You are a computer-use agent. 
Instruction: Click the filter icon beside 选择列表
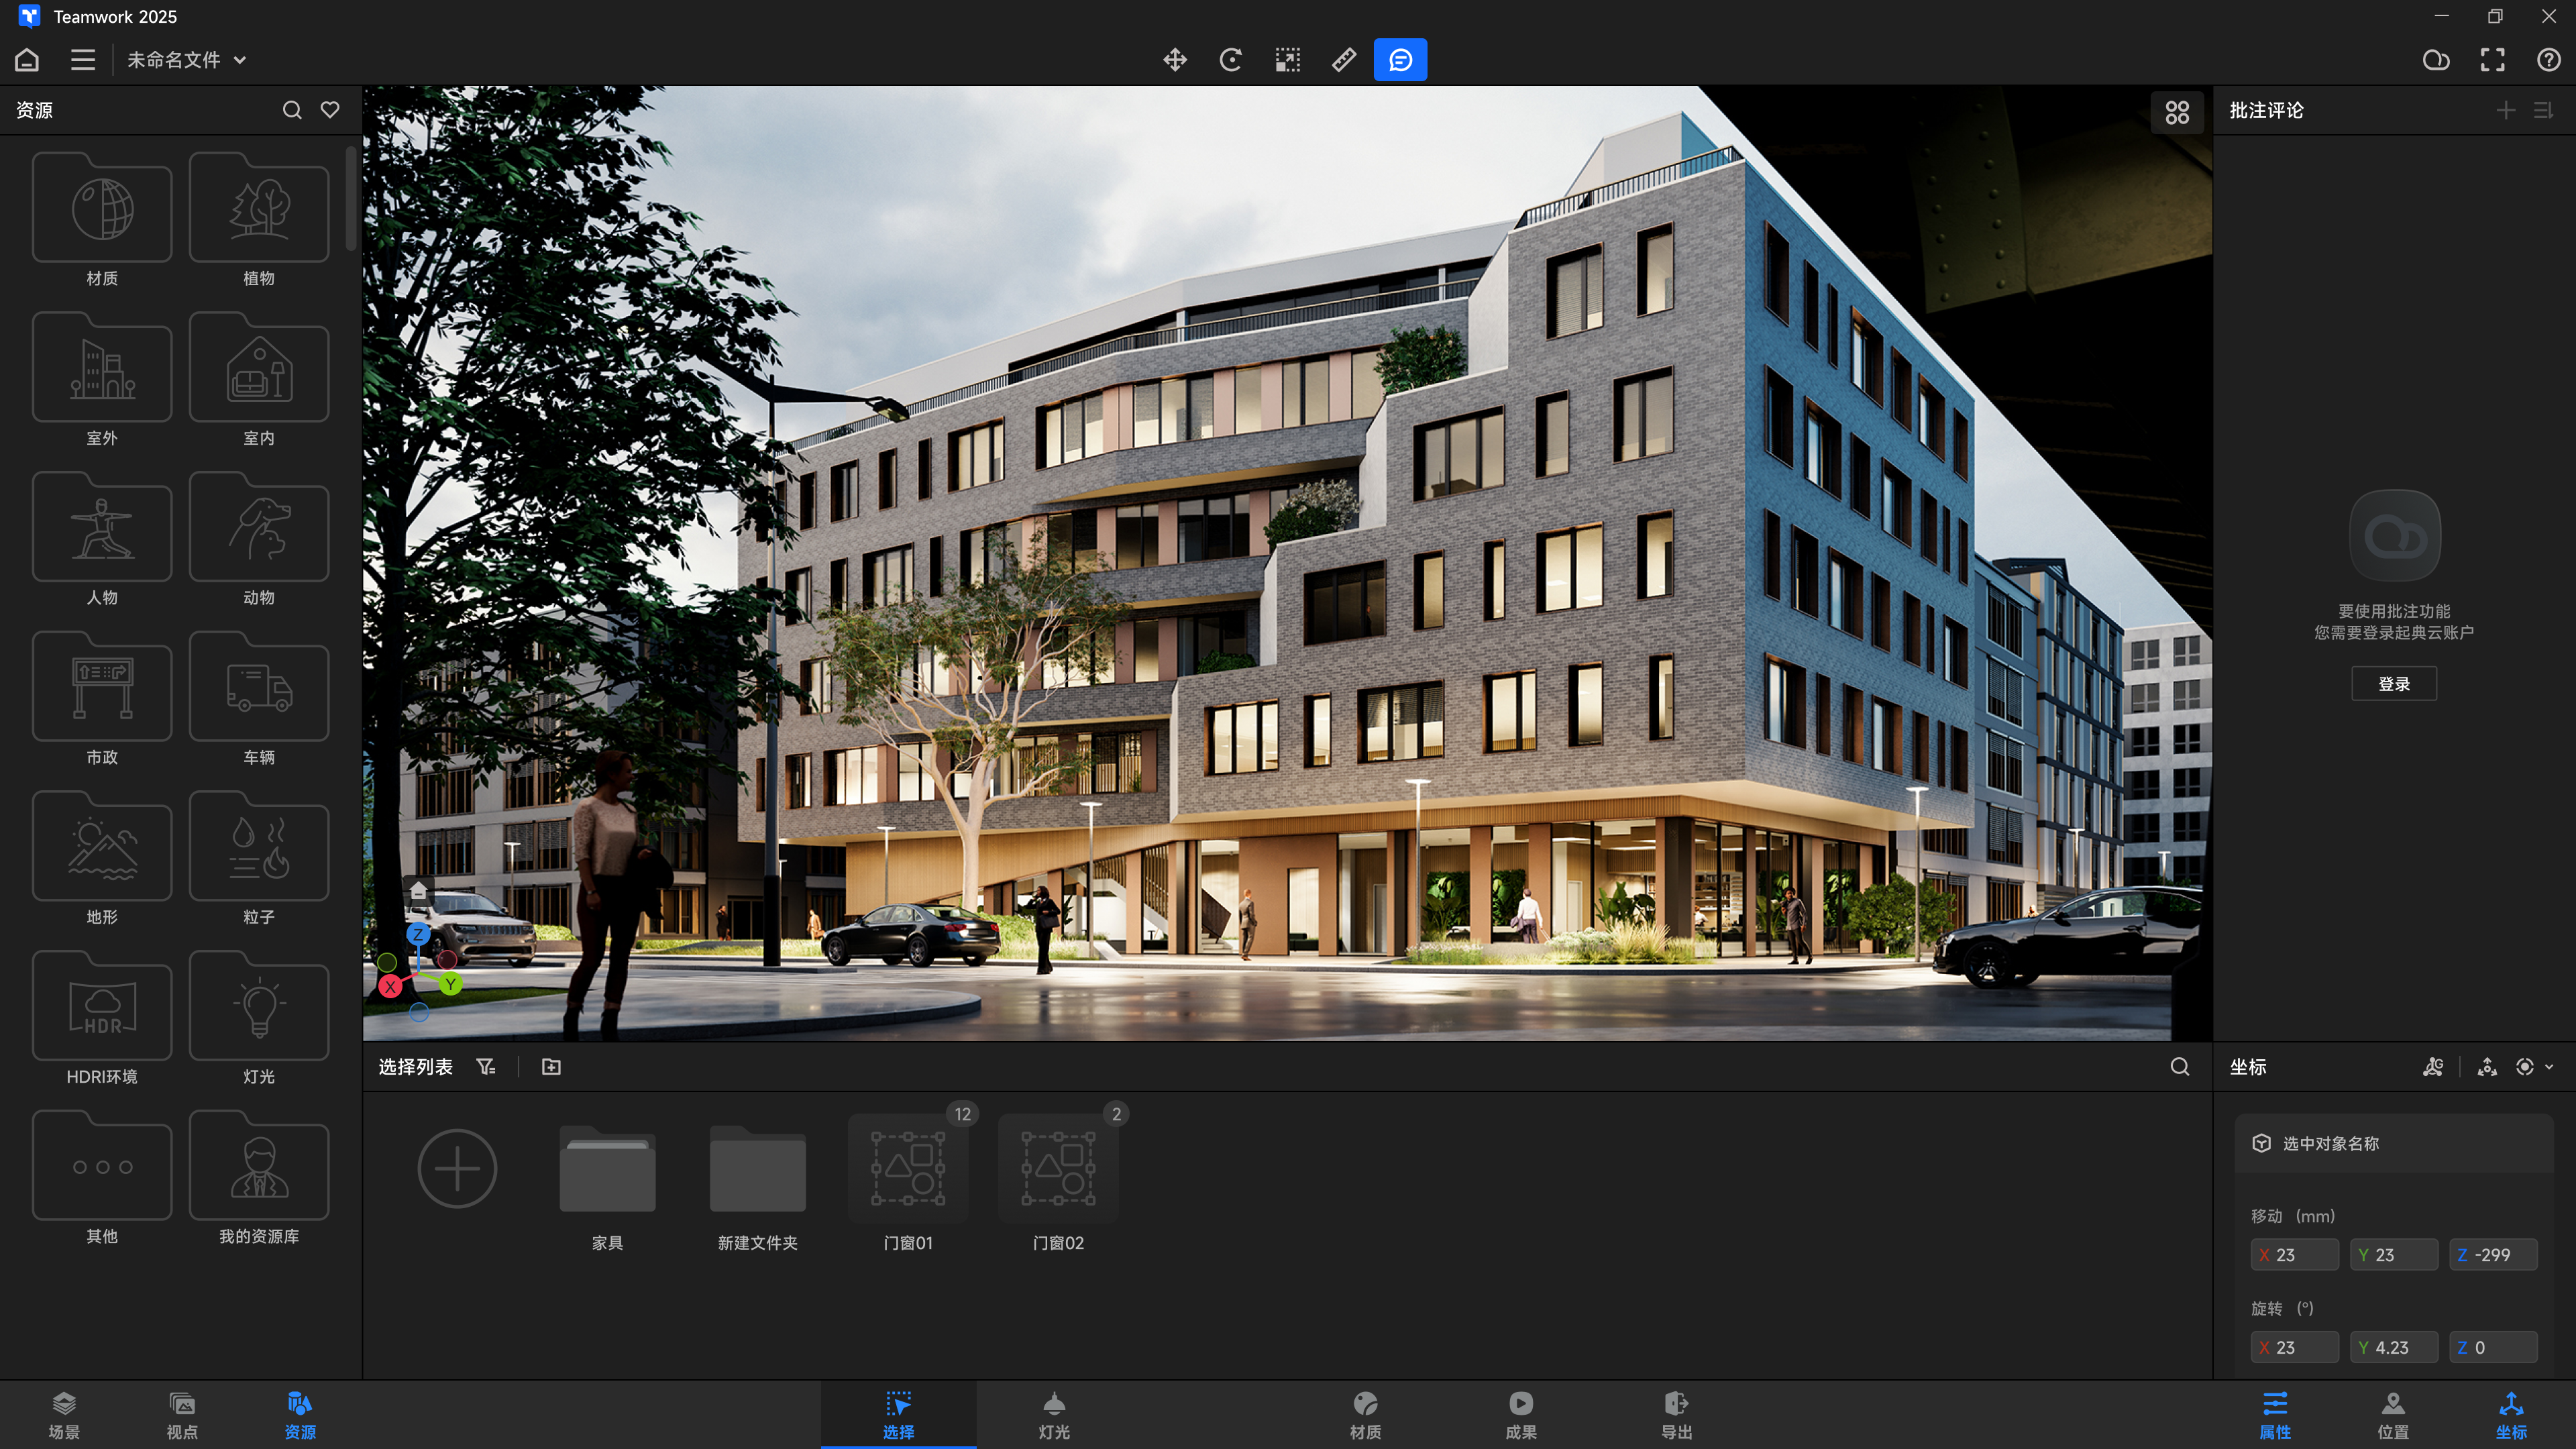click(x=486, y=1067)
